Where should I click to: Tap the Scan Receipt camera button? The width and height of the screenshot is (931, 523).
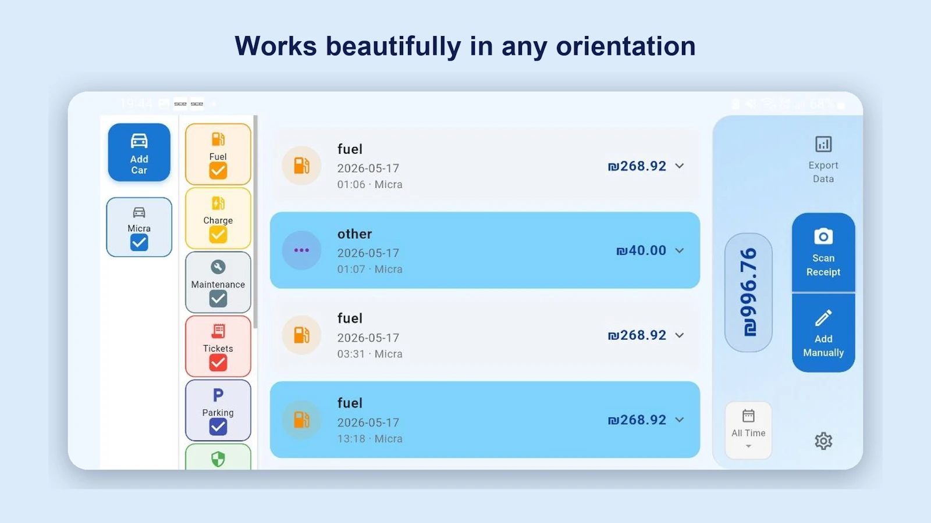pyautogui.click(x=823, y=252)
